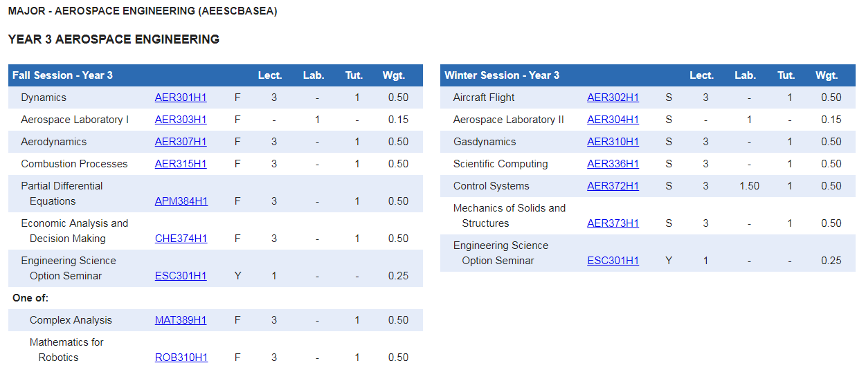The image size is (866, 381).
Task: Click the AER372H1 Control Systems link
Action: point(613,186)
